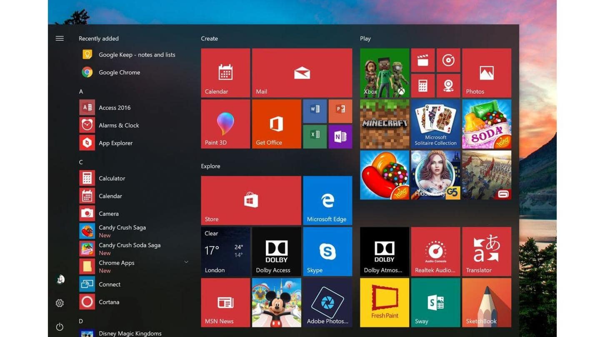
Task: Click the letter D section header
Action: (x=81, y=321)
